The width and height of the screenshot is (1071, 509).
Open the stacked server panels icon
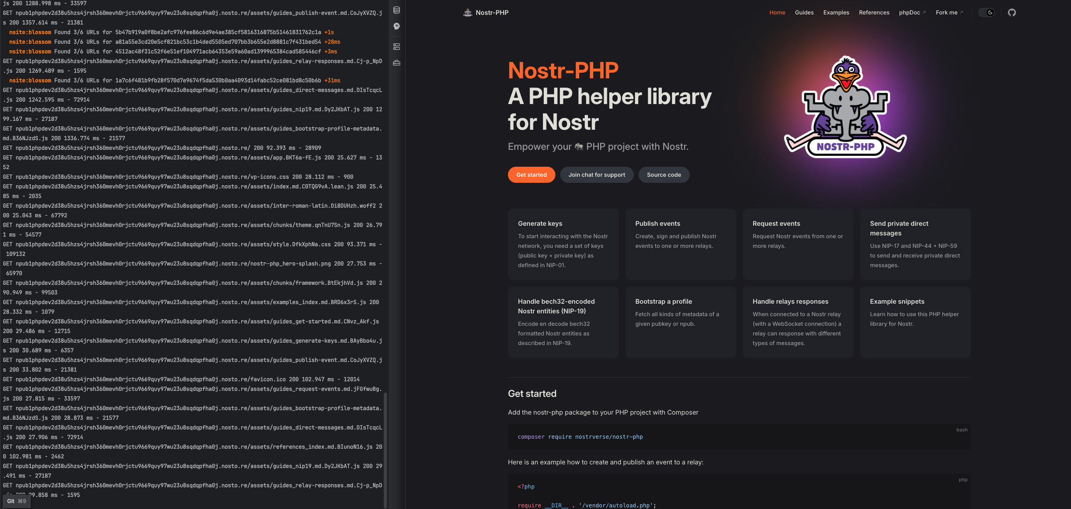[x=397, y=47]
